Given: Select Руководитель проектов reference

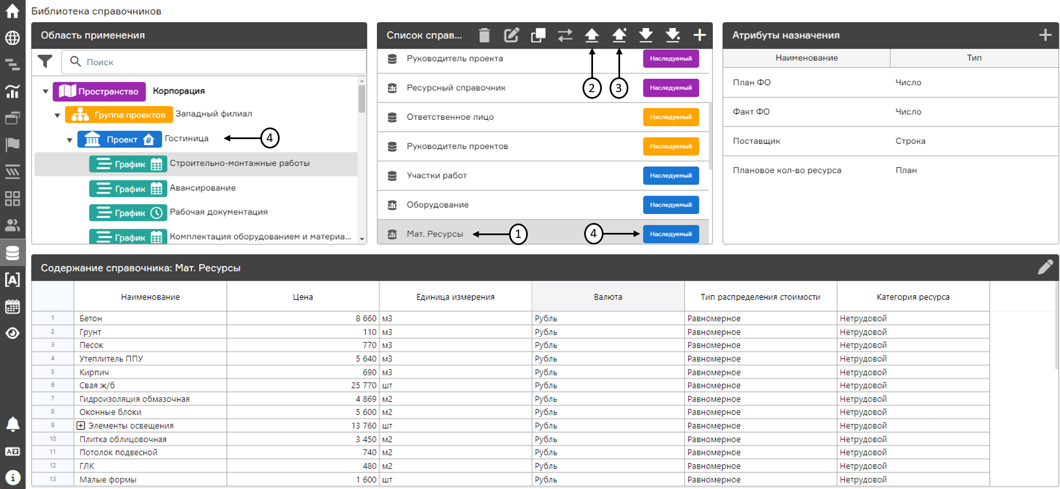Looking at the screenshot, I should click(457, 146).
